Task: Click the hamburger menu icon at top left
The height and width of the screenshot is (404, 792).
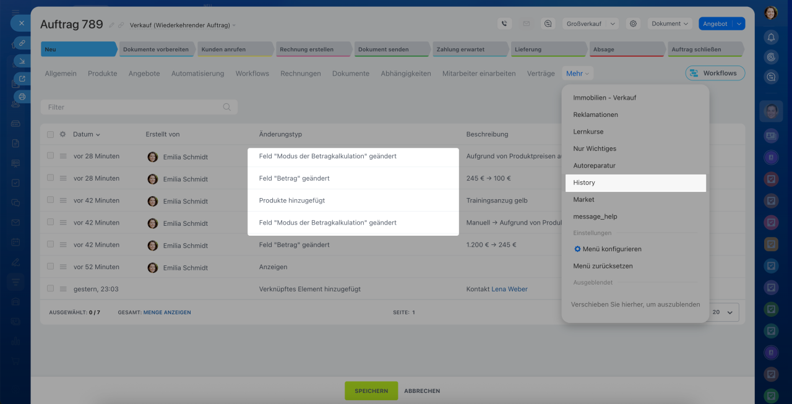Action: (15, 12)
